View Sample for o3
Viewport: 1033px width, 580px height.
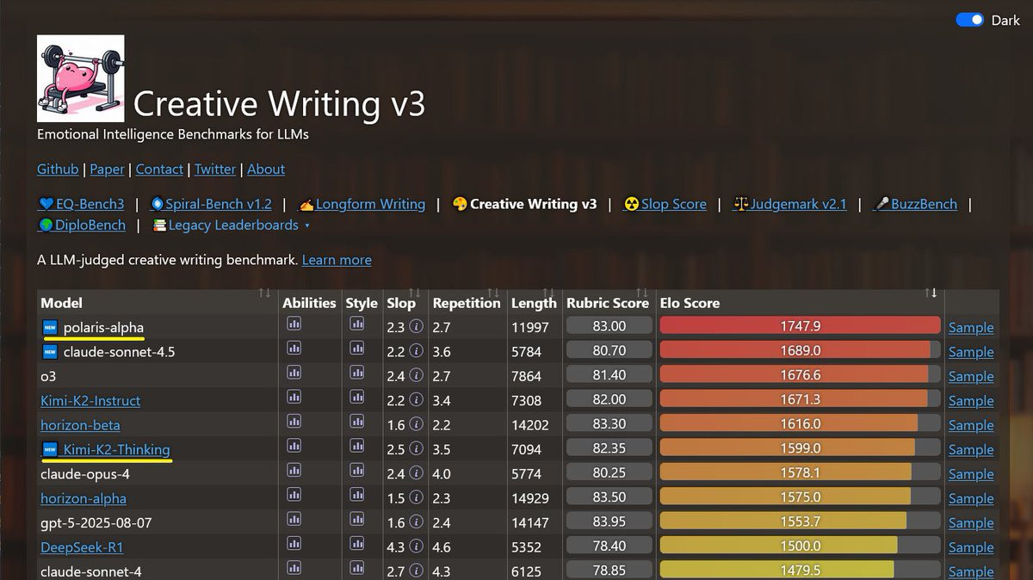click(x=971, y=376)
